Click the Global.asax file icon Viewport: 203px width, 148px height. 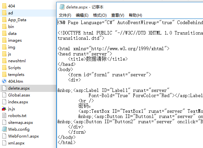pyautogui.click(x=4, y=95)
